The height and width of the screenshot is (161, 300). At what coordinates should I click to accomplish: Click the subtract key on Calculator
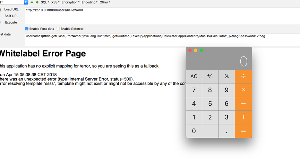pyautogui.click(x=243, y=104)
